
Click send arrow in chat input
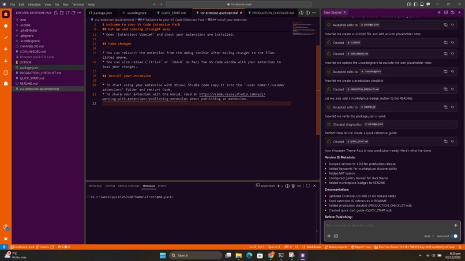[456, 225]
